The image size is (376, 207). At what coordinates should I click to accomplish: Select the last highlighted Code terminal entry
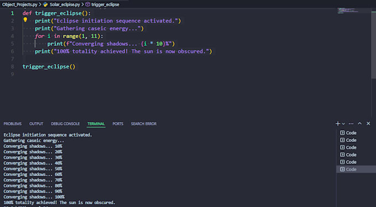[356, 169]
